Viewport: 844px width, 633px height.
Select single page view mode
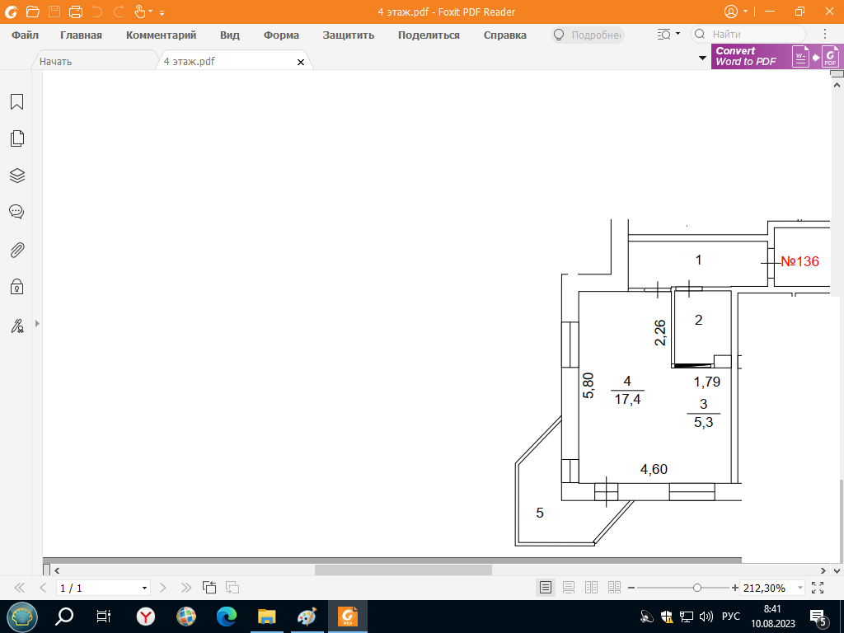click(x=546, y=587)
